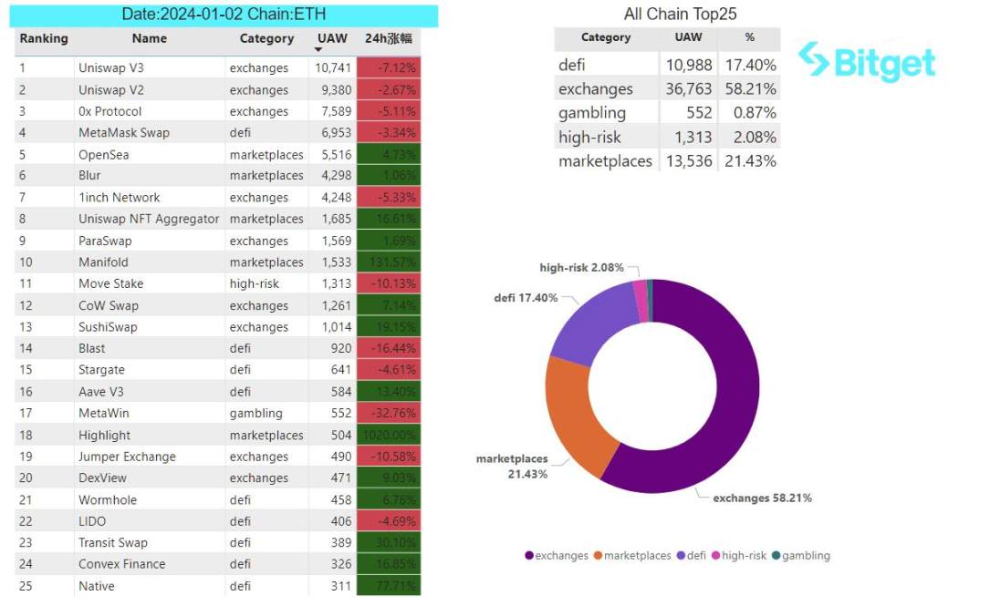Click the % header in Top25 table
The width and height of the screenshot is (990, 606).
(x=749, y=37)
